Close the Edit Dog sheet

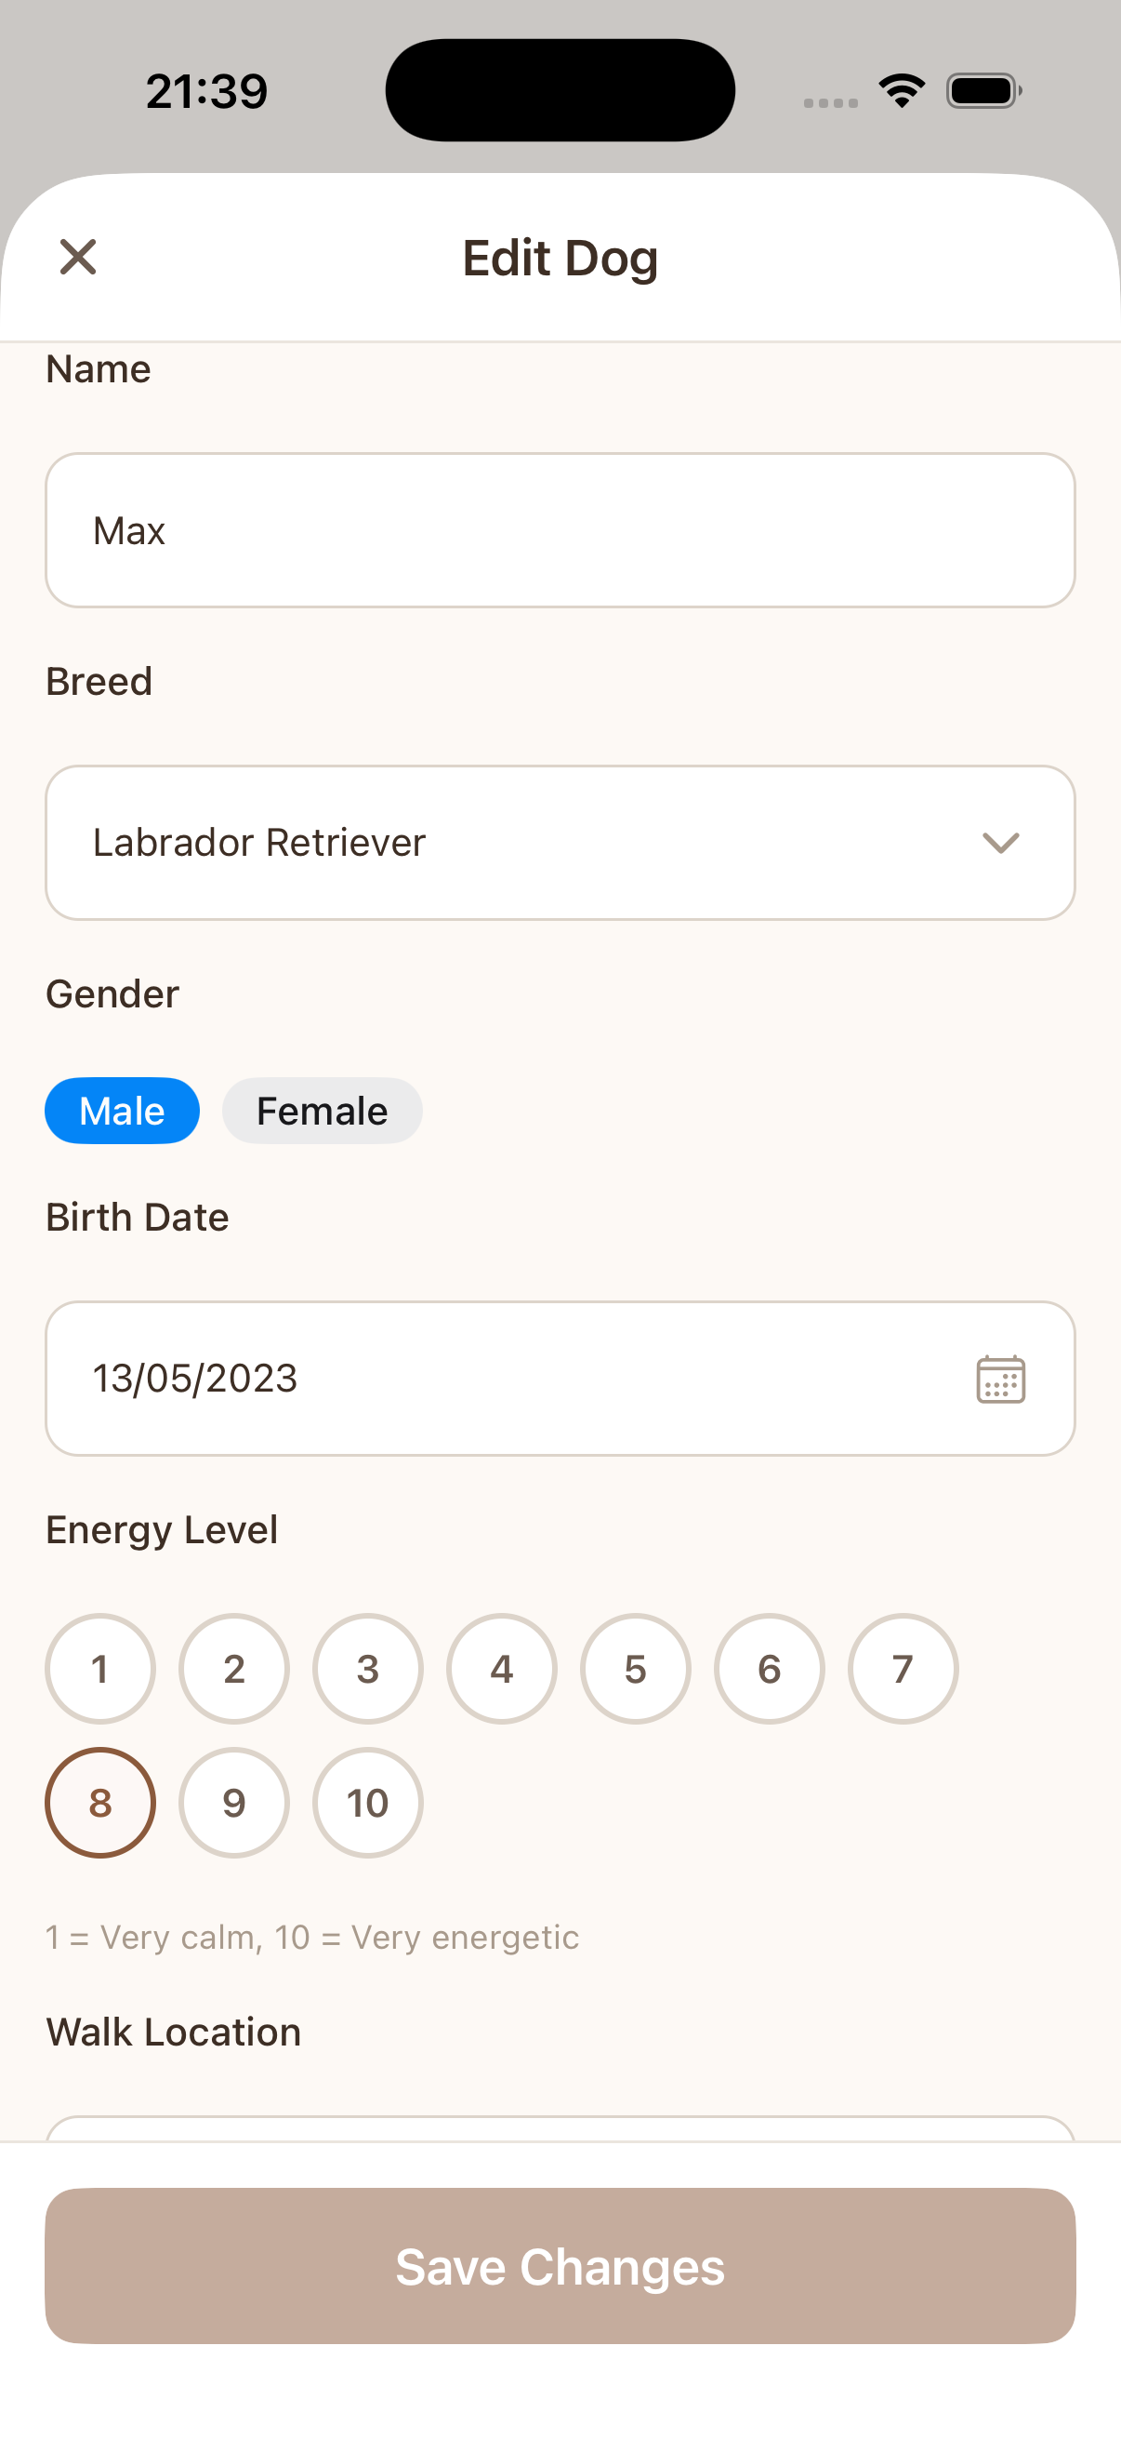(x=77, y=257)
